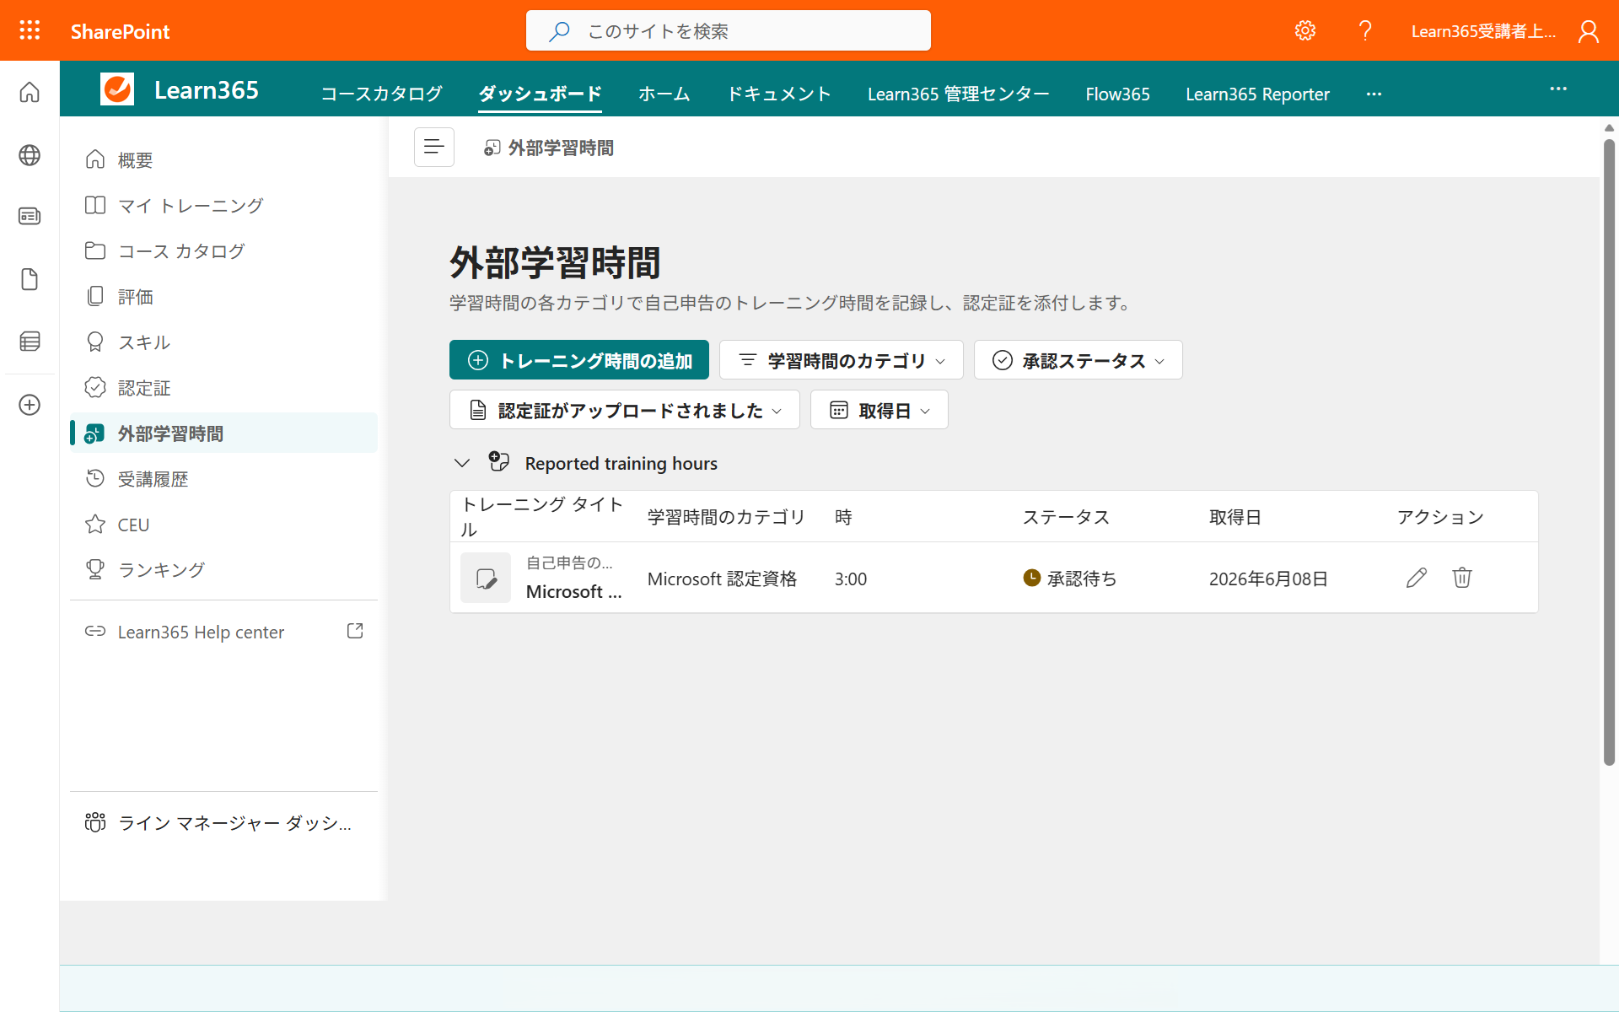Screen dimensions: 1619x1012
Task: Click the external link icon beside Help center
Action: click(355, 631)
